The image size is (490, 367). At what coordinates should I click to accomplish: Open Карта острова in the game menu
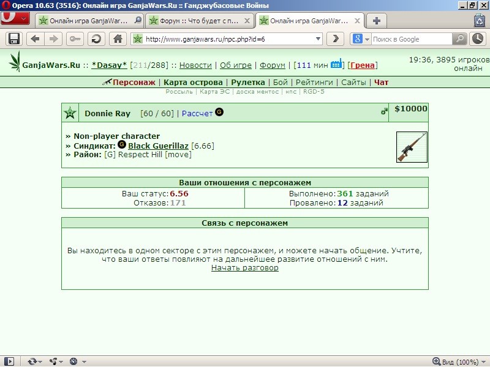[193, 83]
